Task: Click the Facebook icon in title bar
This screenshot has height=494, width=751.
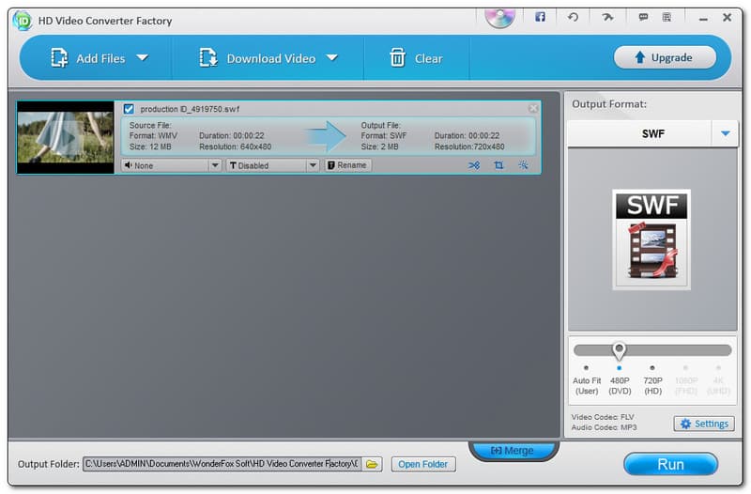Action: pyautogui.click(x=540, y=17)
